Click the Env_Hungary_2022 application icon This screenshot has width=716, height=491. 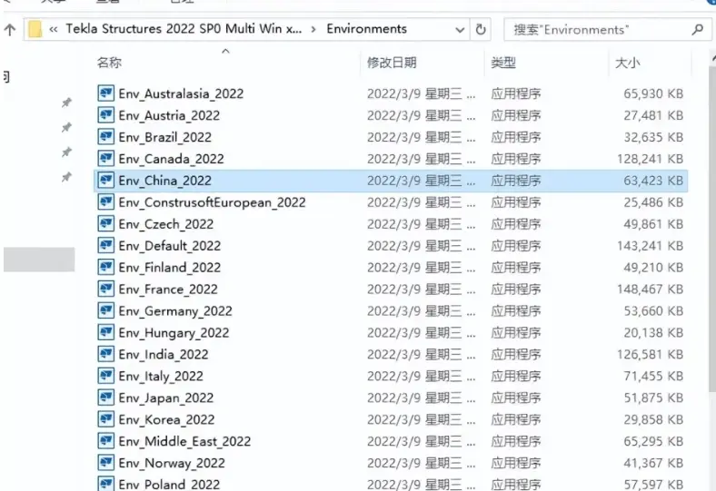click(106, 332)
